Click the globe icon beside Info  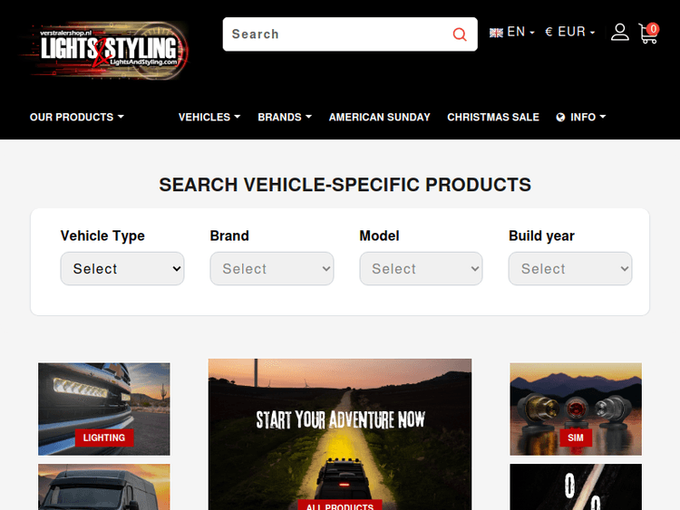point(560,118)
